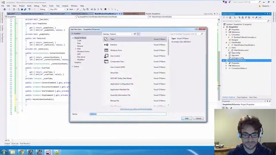Open the Error List tab
The width and height of the screenshot is (276, 155).
tap(15, 143)
